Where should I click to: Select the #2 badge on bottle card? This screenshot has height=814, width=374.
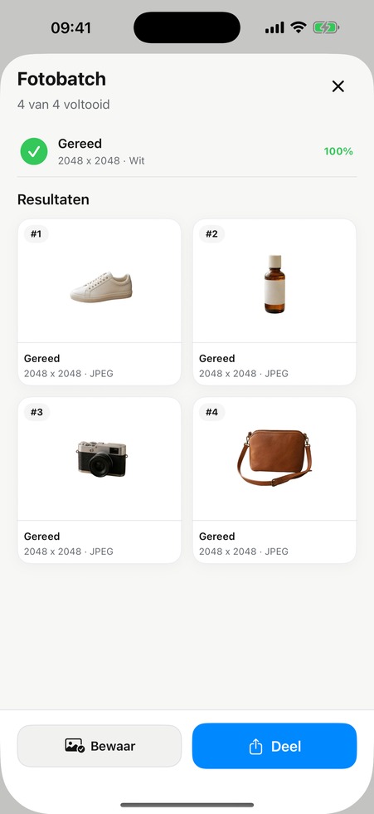pyautogui.click(x=211, y=234)
